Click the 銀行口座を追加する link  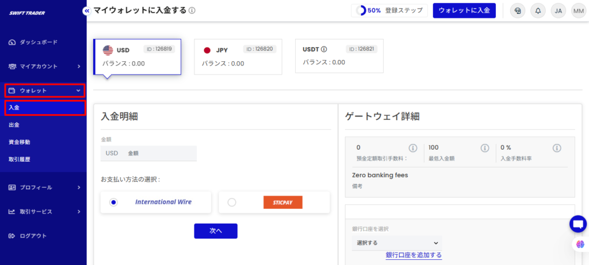(x=414, y=255)
